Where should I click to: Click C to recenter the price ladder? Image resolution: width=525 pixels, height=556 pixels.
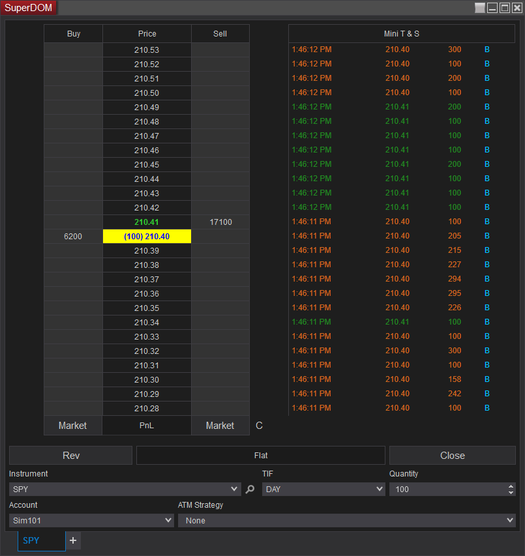259,425
